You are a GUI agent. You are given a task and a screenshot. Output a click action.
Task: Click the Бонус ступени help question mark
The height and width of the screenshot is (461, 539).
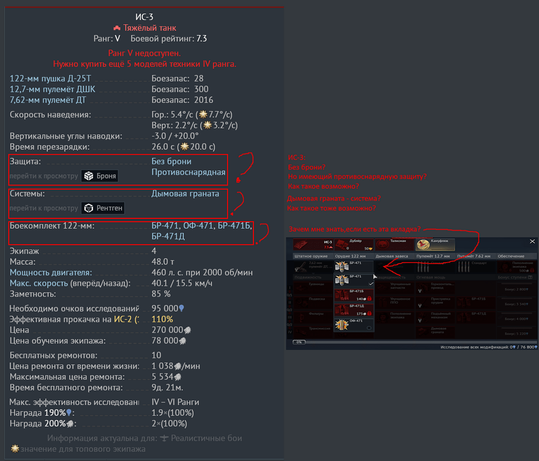[x=530, y=277]
